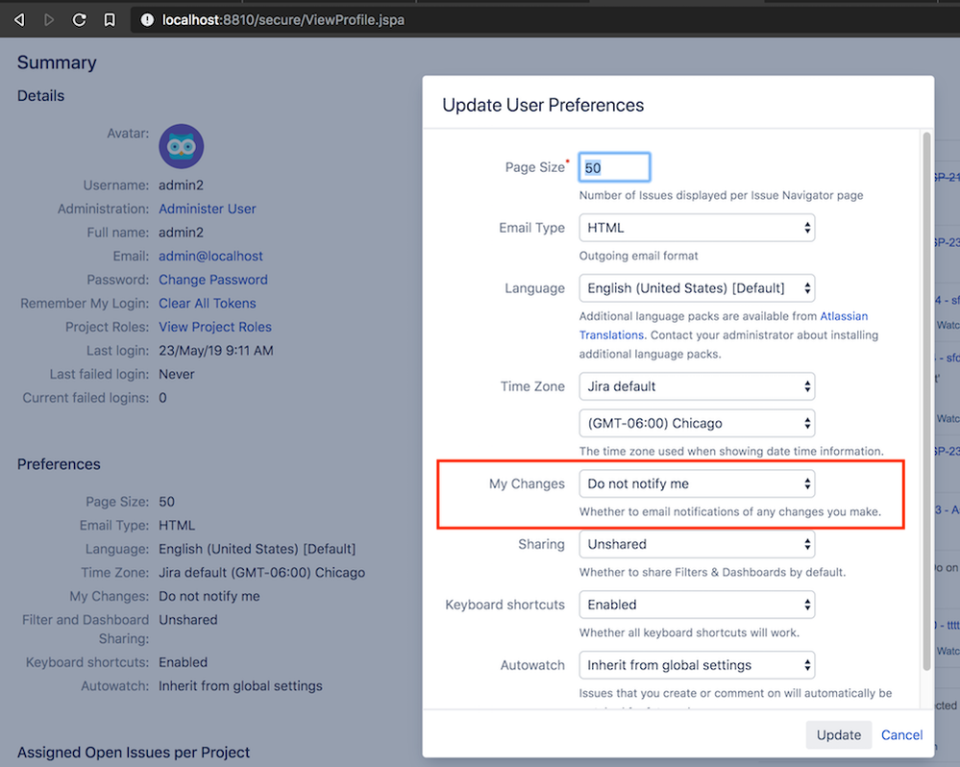This screenshot has width=960, height=767.
Task: Open the Sharing dropdown
Action: click(x=697, y=544)
